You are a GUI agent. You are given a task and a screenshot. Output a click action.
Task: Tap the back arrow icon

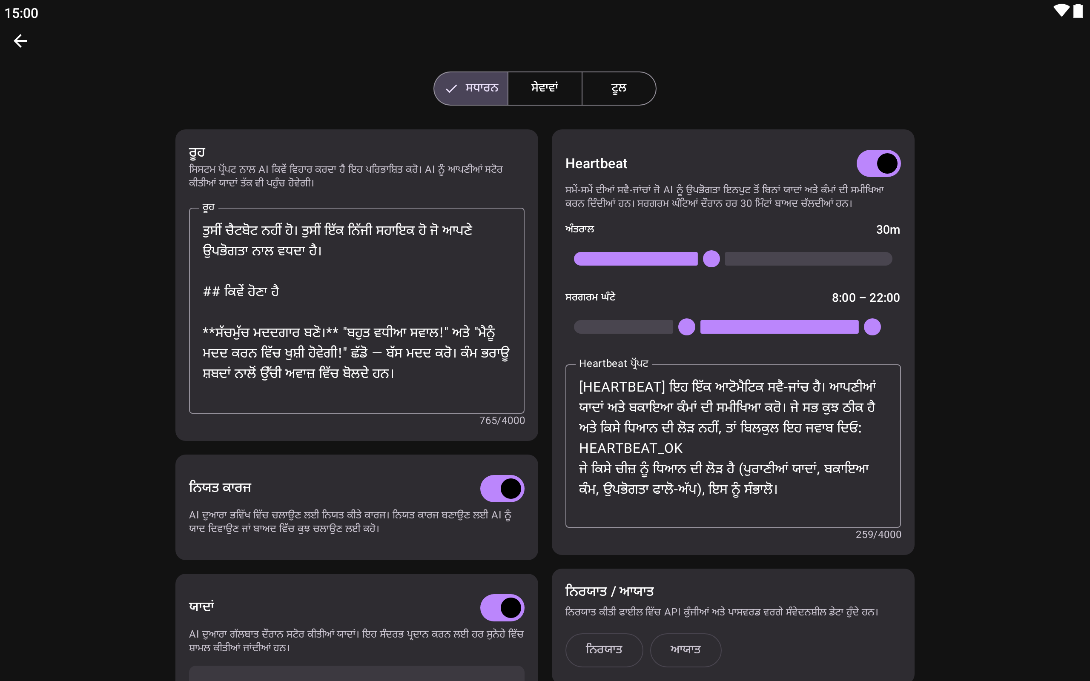coord(20,41)
